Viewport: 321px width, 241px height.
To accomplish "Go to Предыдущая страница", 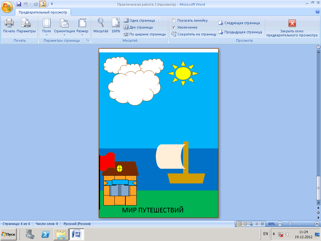I will (x=240, y=32).
